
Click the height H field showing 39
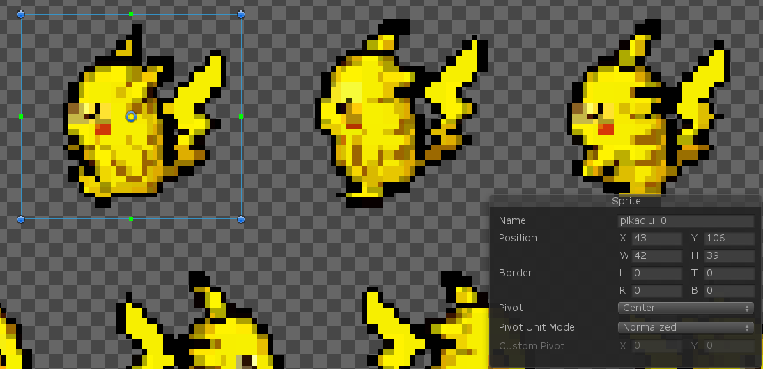pos(729,255)
